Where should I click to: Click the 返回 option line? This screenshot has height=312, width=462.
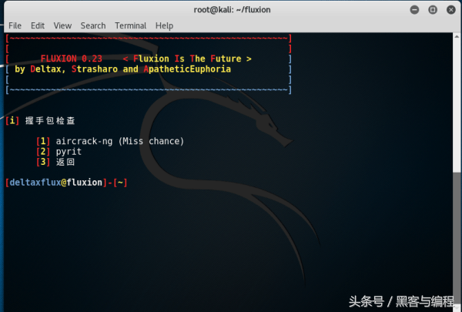click(55, 162)
